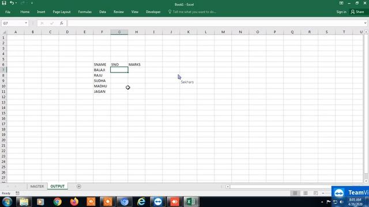The width and height of the screenshot is (369, 207).
Task: Open the Developer ribbon tab
Action: [153, 11]
